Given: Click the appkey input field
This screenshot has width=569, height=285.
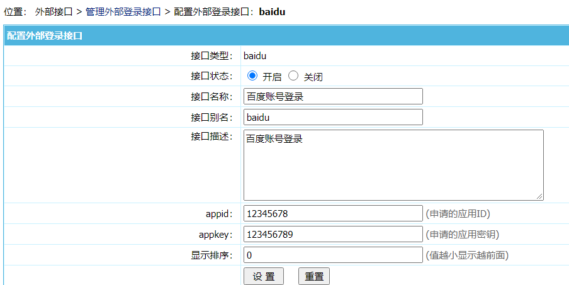Looking at the screenshot, I should (x=333, y=234).
